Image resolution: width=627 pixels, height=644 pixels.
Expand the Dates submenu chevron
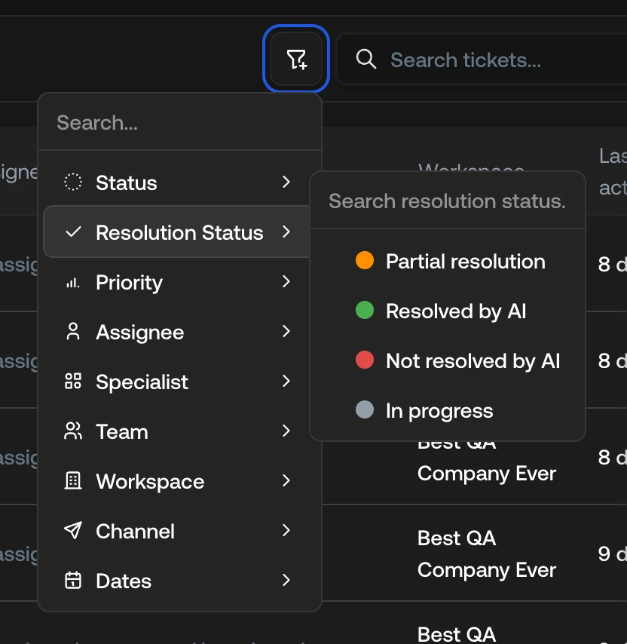pos(286,580)
